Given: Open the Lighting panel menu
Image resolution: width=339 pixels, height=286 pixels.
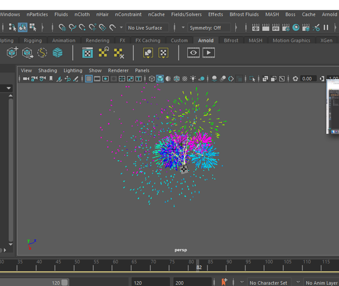Looking at the screenshot, I should [x=73, y=70].
